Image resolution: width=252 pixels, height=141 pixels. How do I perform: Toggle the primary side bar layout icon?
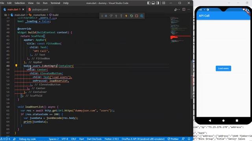pos(149,3)
